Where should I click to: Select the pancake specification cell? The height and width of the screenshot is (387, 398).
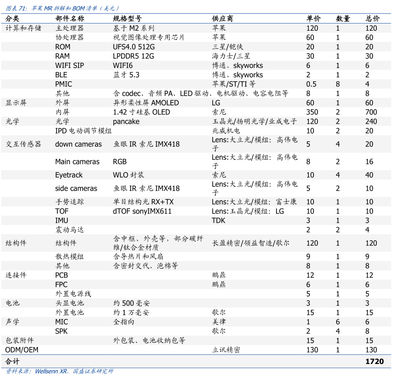(126, 121)
